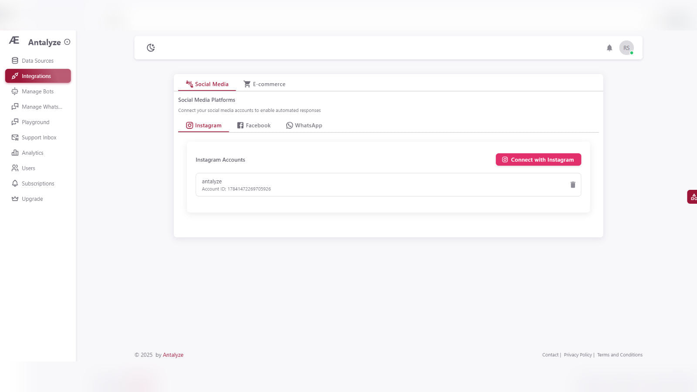Select the WhatsApp platform tab
697x392 pixels.
pos(304,125)
